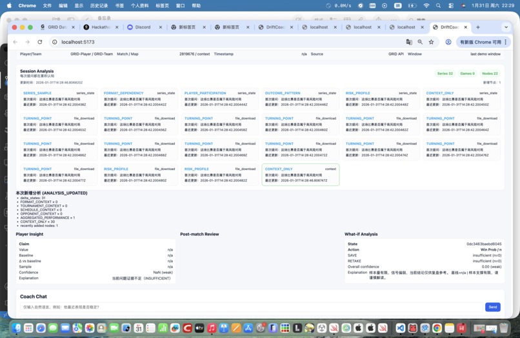
Task: Open the Chrome three-dot menu
Action: pos(505,42)
